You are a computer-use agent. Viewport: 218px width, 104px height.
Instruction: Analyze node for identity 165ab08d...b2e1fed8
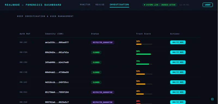point(178,62)
